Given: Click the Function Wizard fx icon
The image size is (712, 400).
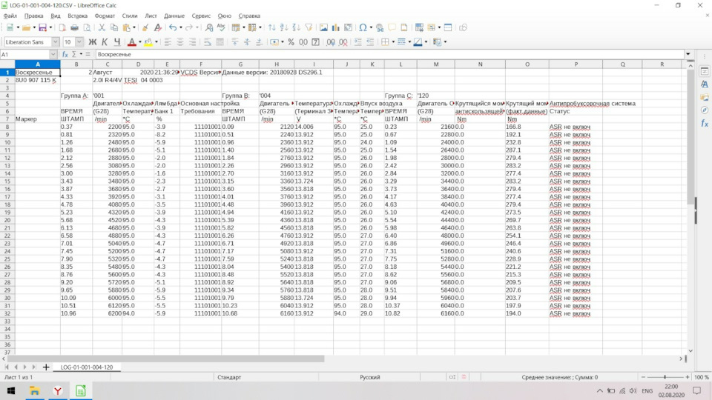Looking at the screenshot, I should coord(65,54).
